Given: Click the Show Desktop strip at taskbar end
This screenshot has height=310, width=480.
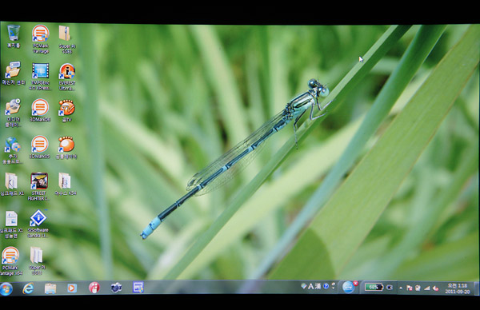Looking at the screenshot, I should (x=476, y=288).
